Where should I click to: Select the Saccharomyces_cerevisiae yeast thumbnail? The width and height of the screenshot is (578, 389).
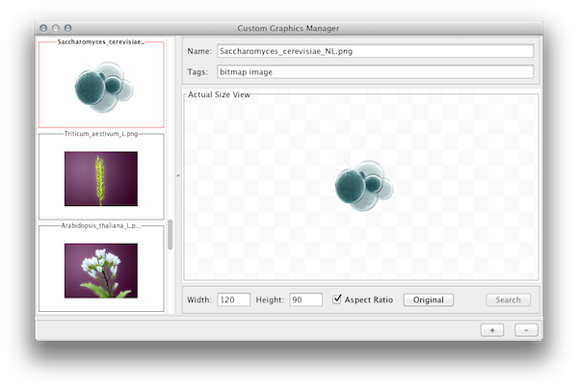coord(100,87)
